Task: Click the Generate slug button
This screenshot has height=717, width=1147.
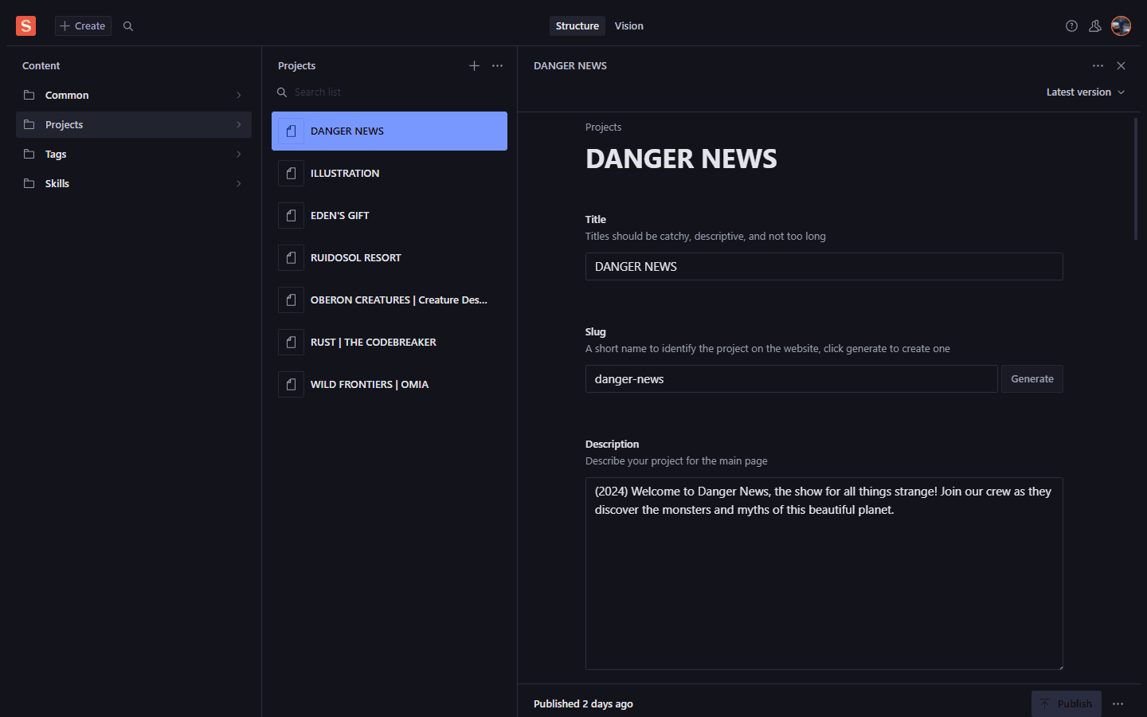Action: (1032, 379)
